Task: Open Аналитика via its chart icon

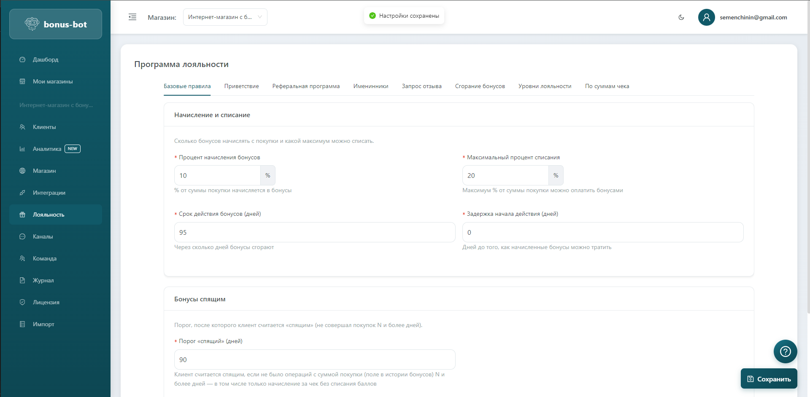Action: [22, 149]
